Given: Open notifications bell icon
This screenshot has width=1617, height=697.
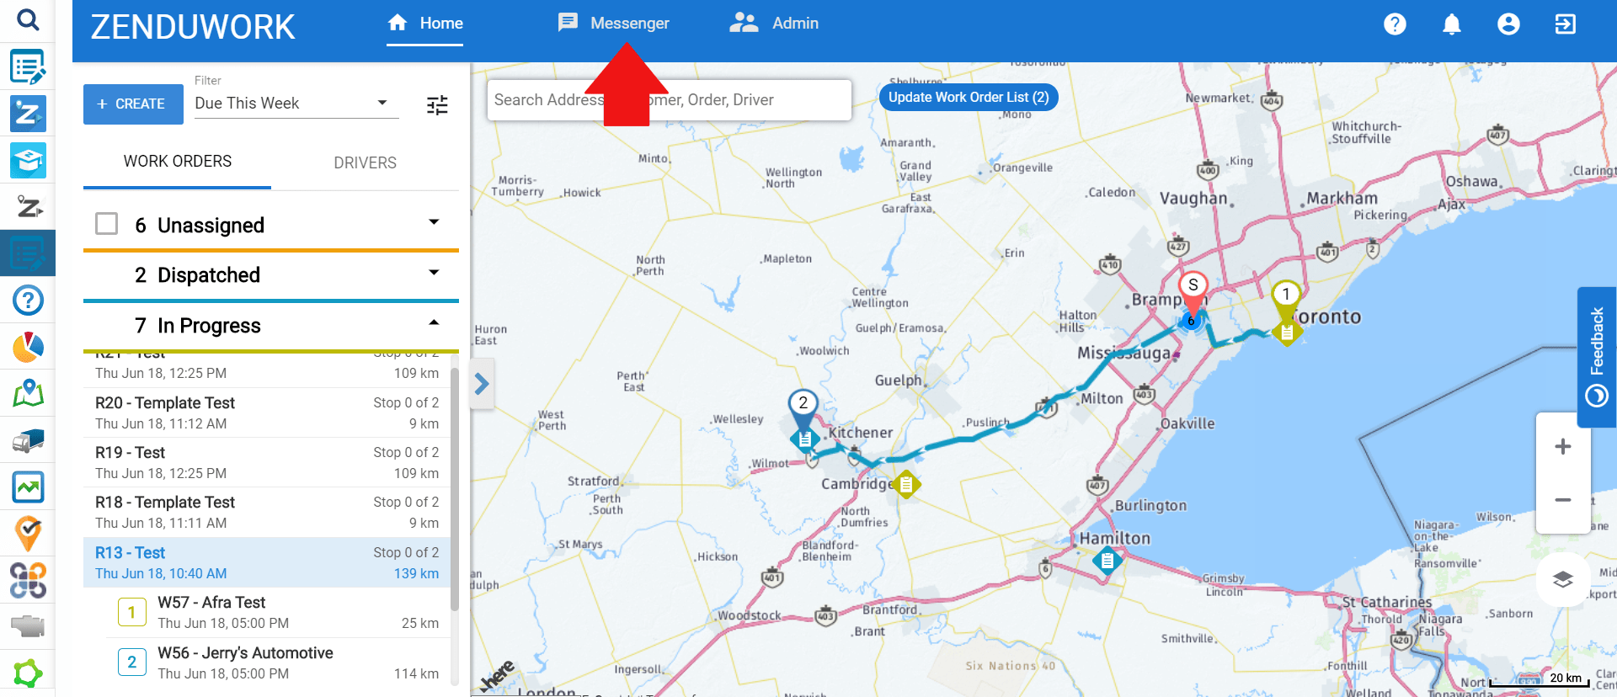Looking at the screenshot, I should click(x=1451, y=24).
